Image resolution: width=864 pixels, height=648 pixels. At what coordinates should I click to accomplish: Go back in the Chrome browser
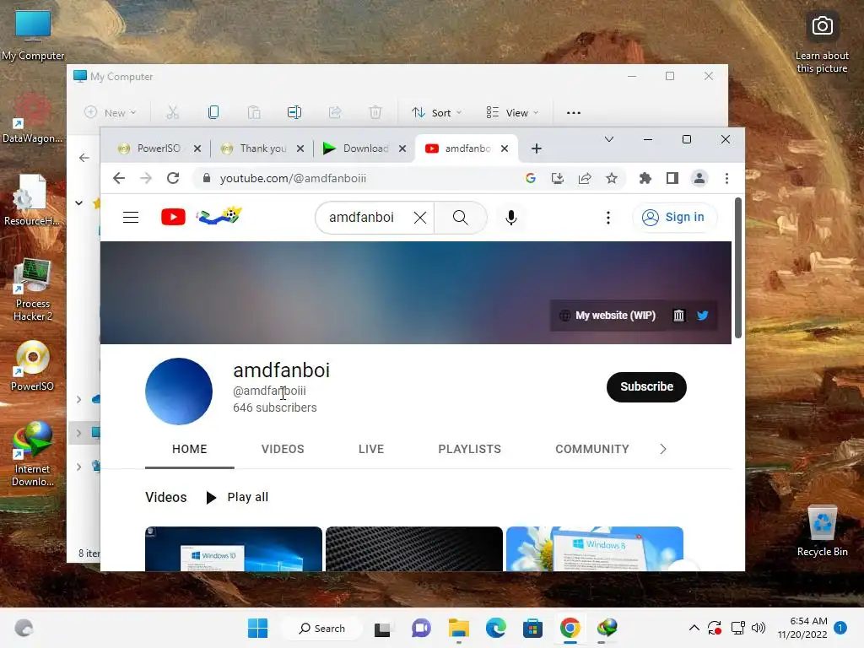point(119,178)
